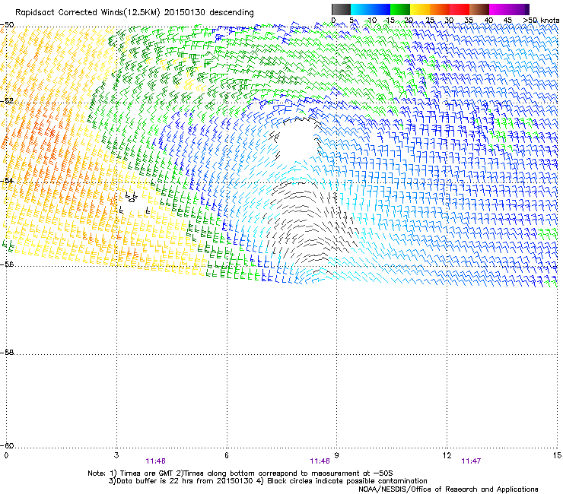Image resolution: width=563 pixels, height=494 pixels.
Task: Click the '6' longitude axis label
Action: (227, 455)
